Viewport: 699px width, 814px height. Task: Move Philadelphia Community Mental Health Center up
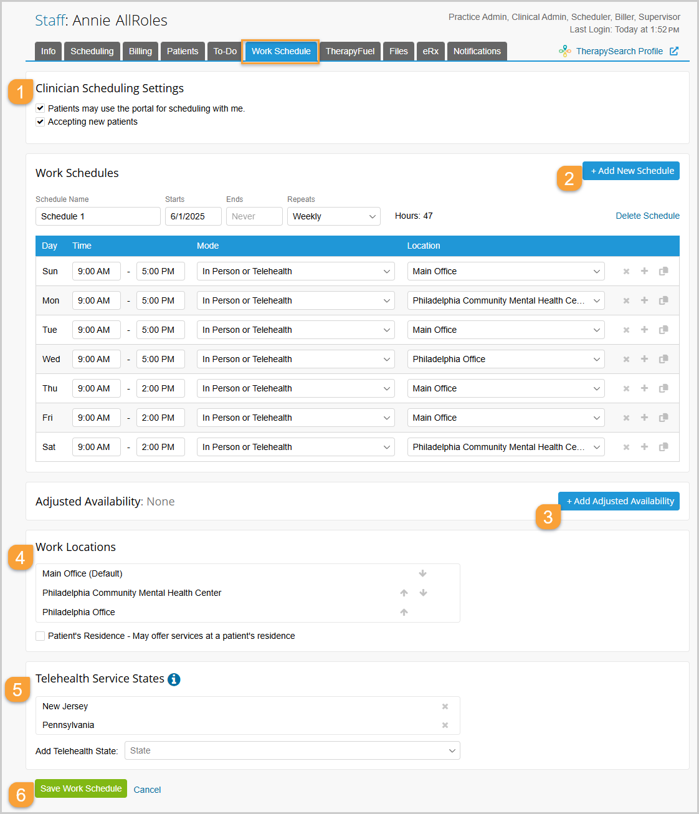tap(404, 593)
